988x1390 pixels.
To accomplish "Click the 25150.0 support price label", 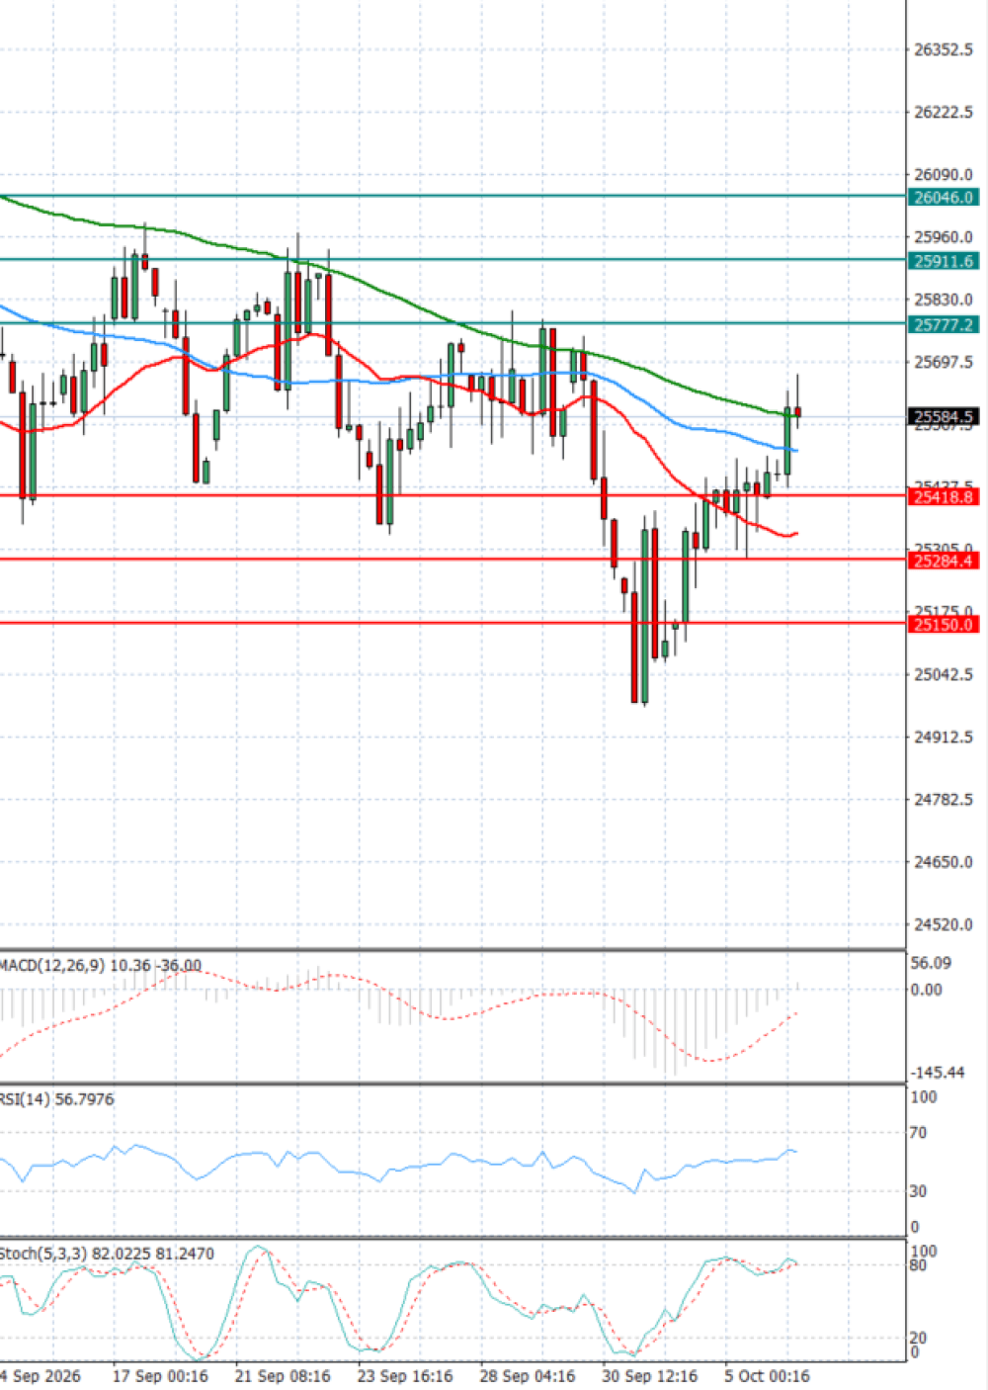I will pos(944,624).
